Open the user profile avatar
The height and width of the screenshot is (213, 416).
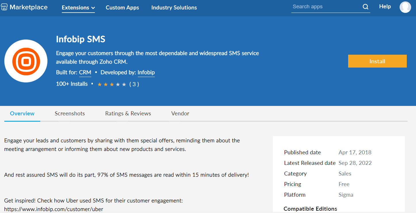[405, 7]
